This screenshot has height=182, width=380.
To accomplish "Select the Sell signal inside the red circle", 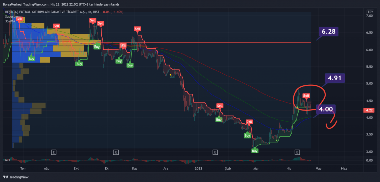I will coord(307,96).
